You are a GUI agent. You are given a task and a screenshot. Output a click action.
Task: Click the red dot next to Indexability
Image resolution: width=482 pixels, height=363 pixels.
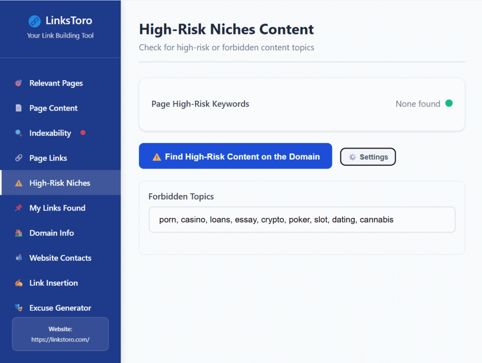tap(83, 133)
